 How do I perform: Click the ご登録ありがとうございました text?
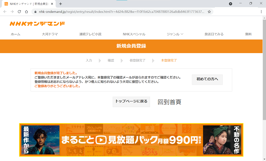point(57,86)
